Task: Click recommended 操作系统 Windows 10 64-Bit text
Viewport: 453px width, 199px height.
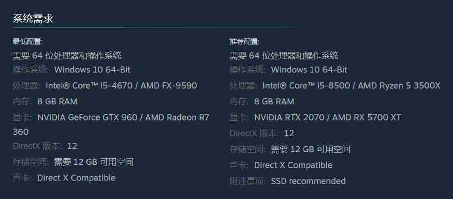Action: click(288, 70)
